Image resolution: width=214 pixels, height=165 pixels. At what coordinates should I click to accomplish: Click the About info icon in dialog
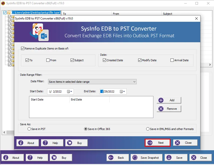(21, 143)
